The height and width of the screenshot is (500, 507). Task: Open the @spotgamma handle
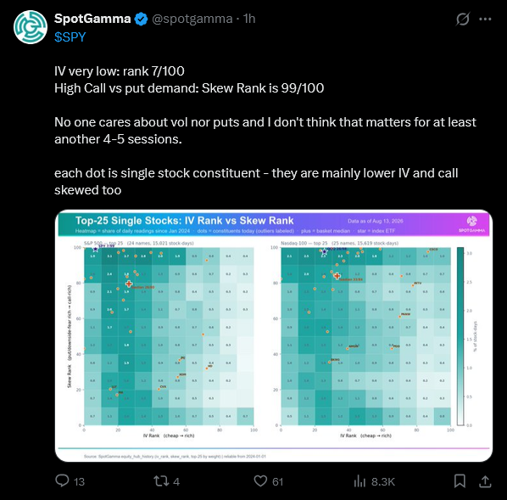point(192,19)
